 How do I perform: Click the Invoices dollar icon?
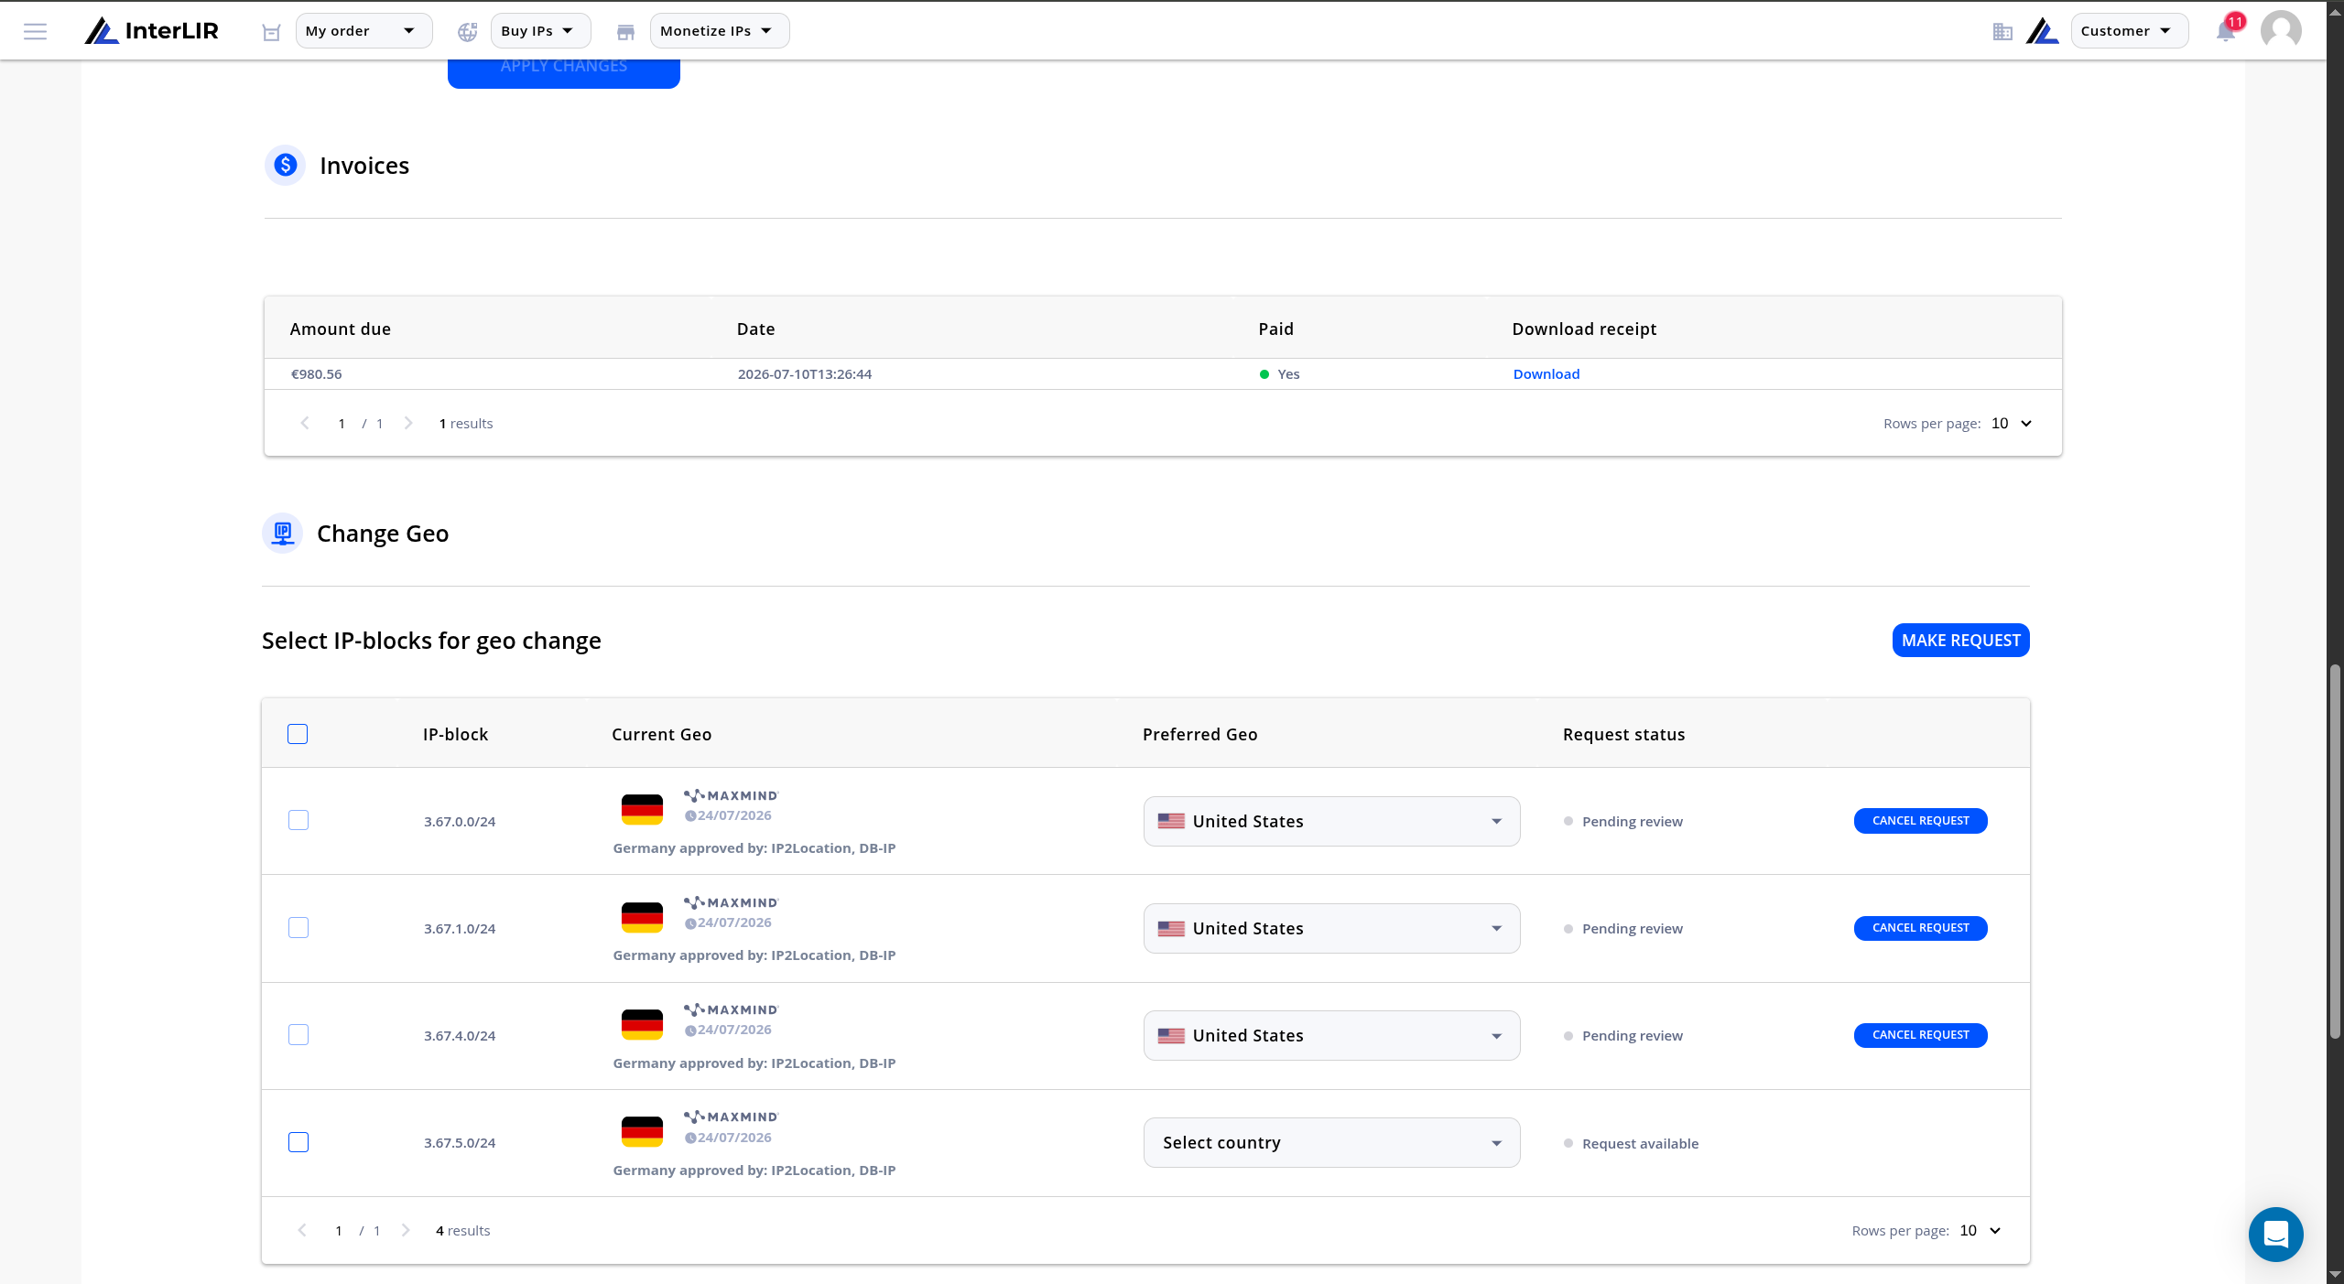[x=285, y=165]
